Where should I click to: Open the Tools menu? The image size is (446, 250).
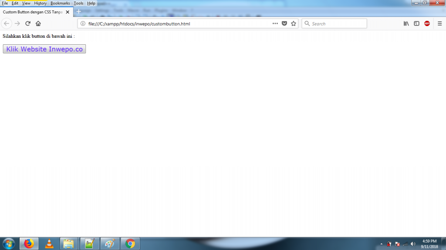point(78,3)
